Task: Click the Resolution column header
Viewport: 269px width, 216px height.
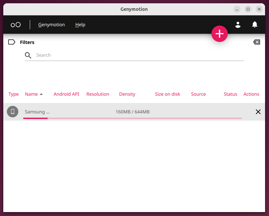Action: 98,94
